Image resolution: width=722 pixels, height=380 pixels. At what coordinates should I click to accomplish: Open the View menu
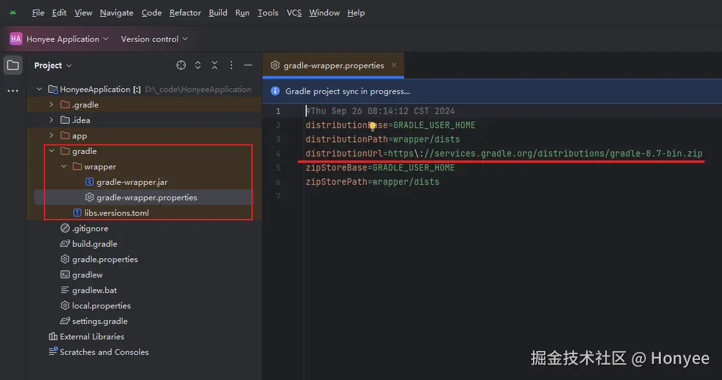83,13
